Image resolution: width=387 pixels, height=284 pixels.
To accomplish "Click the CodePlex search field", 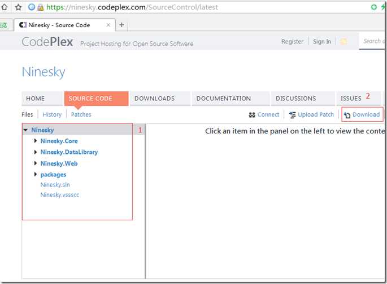I will 373,41.
